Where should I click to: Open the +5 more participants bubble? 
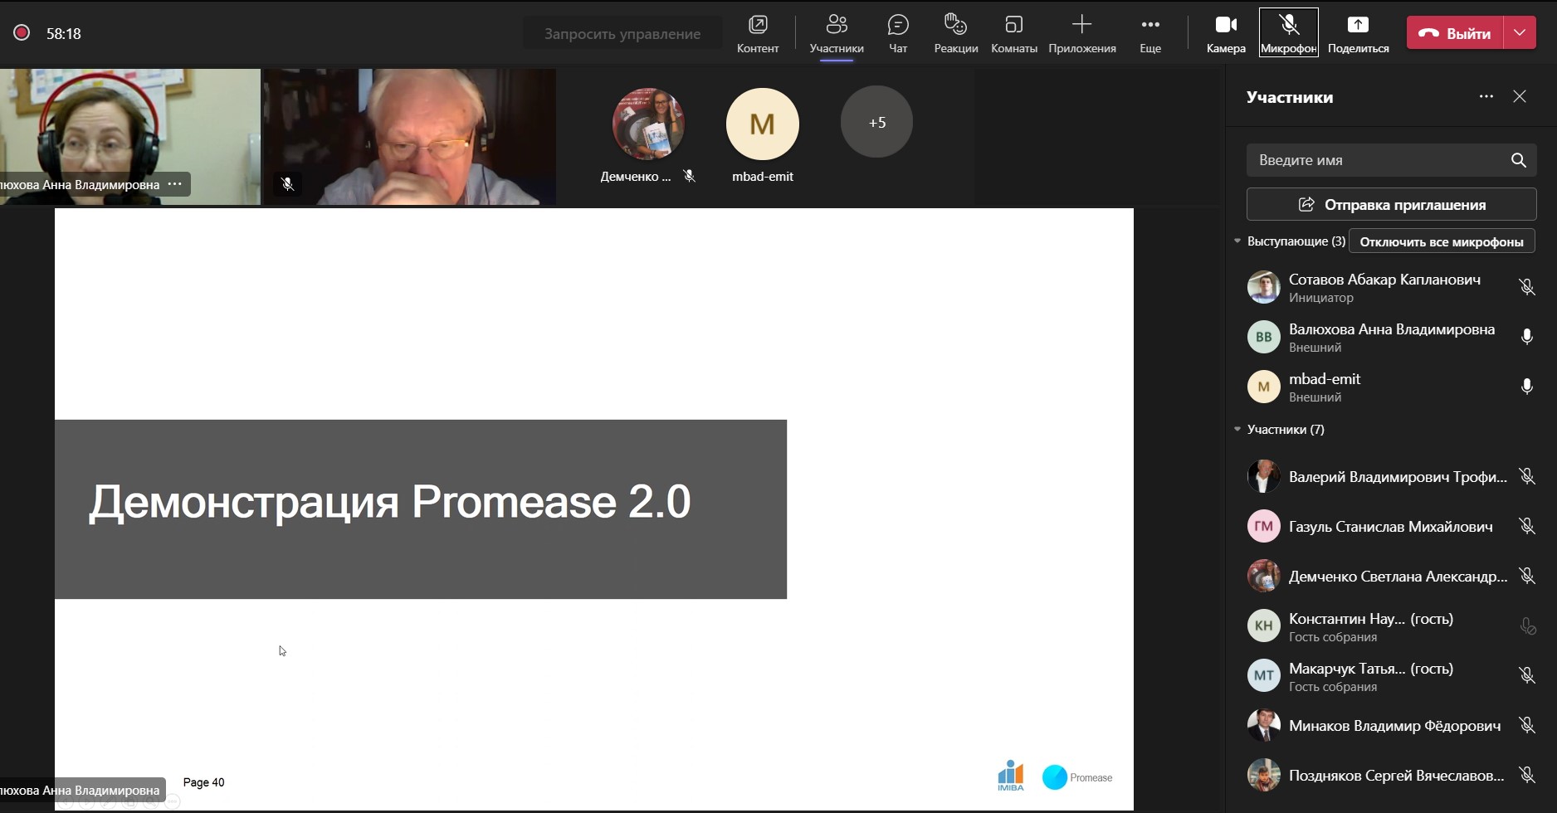click(x=876, y=122)
